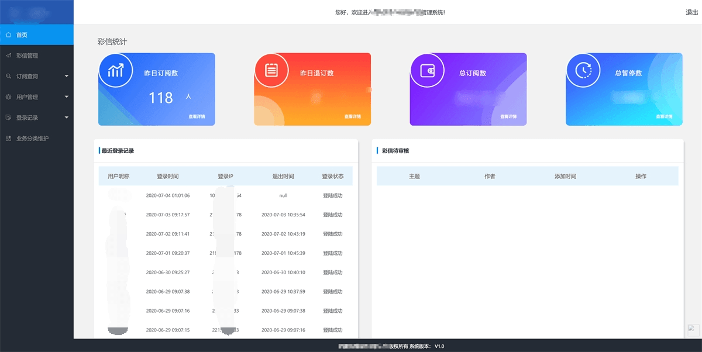Click the wallet icon on 总订阅数 card
This screenshot has height=352, width=702.
point(427,70)
